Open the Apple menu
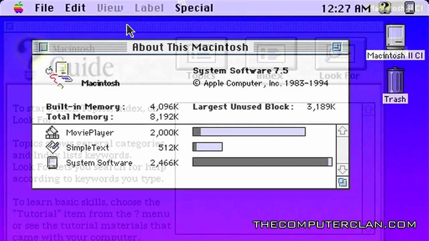Viewport: 429px width, 241px height. [x=19, y=8]
